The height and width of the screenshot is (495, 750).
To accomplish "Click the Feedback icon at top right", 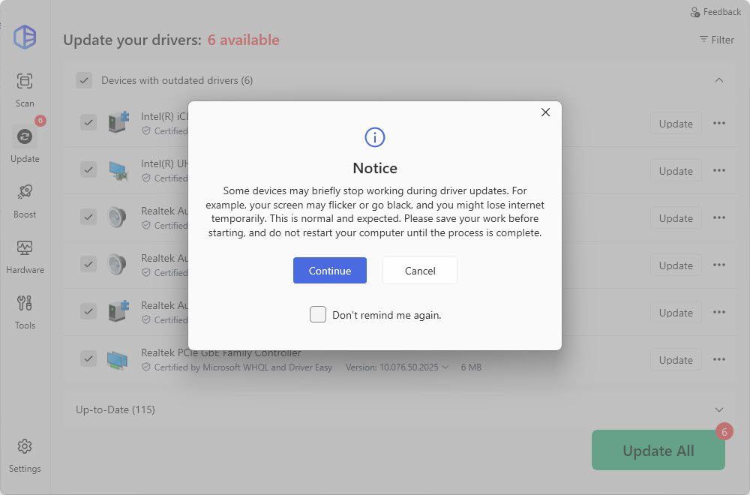I will (695, 12).
